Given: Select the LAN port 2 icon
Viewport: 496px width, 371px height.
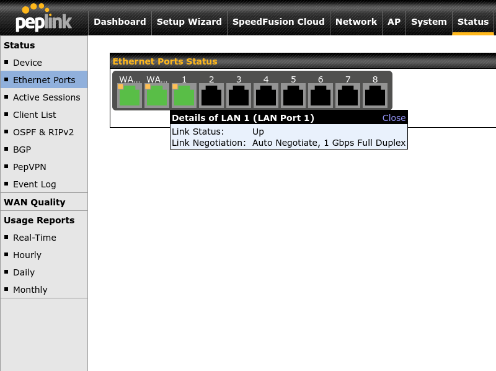Looking at the screenshot, I should point(211,94).
